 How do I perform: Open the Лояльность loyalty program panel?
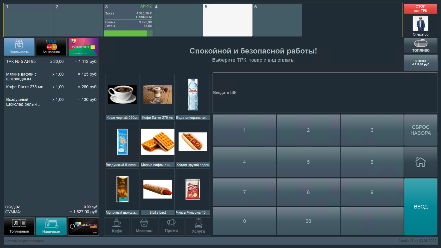19,47
